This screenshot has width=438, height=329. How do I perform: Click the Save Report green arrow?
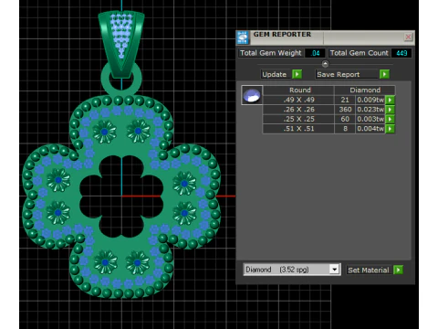pyautogui.click(x=384, y=74)
